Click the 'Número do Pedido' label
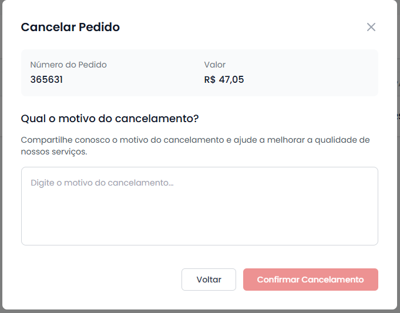400x313 pixels. click(x=68, y=65)
